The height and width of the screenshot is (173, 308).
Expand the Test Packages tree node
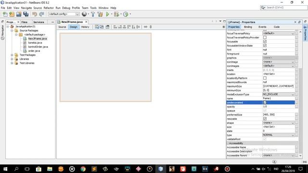tap(12, 55)
